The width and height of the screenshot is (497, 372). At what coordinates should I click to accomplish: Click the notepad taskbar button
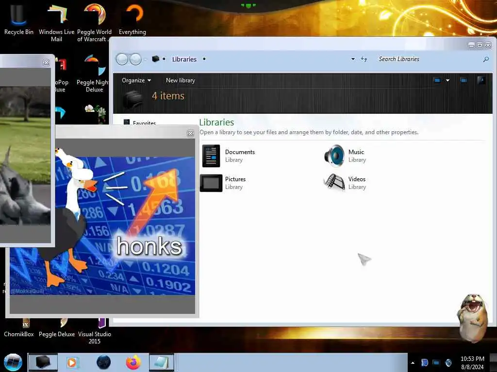point(162,362)
